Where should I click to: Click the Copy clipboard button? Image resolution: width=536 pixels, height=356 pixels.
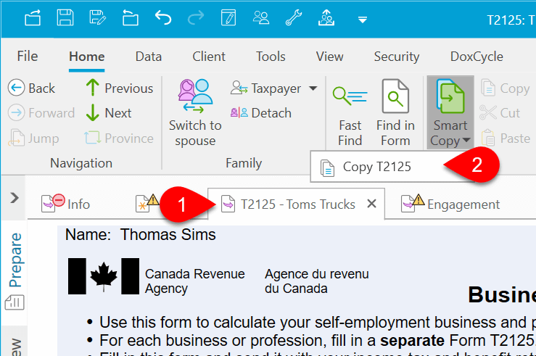(x=506, y=88)
